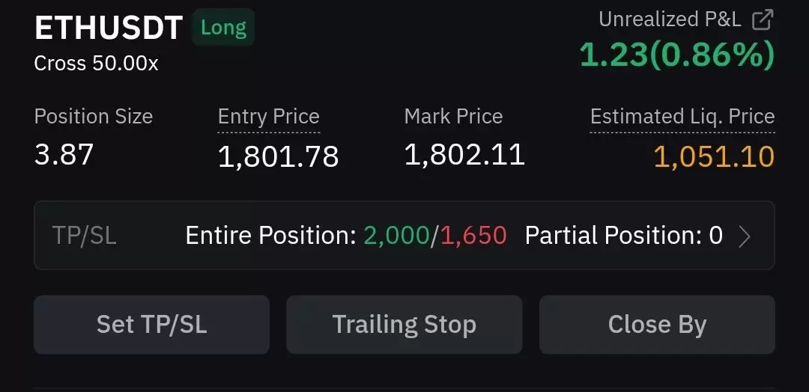The height and width of the screenshot is (392, 809).
Task: Tap the 1,802.11 mark price value
Action: [x=464, y=155]
